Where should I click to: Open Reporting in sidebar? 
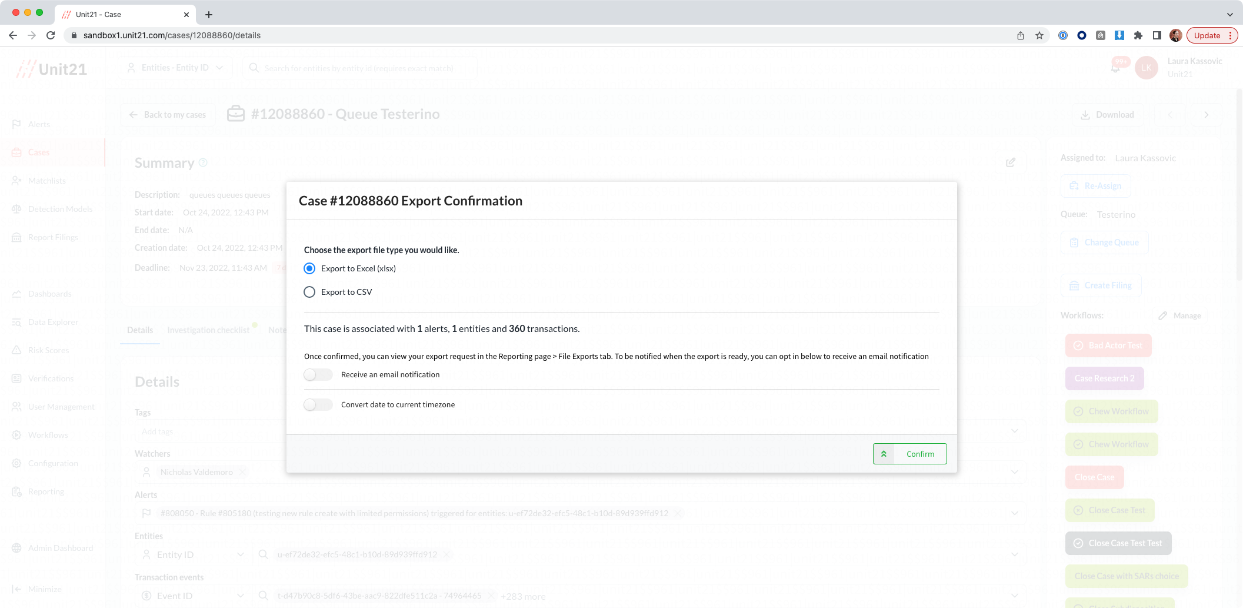pos(46,491)
